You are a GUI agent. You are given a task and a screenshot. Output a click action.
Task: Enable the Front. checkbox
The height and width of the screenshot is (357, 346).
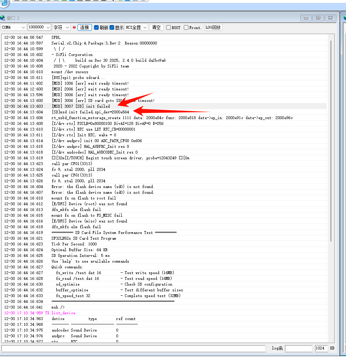[x=186, y=28]
